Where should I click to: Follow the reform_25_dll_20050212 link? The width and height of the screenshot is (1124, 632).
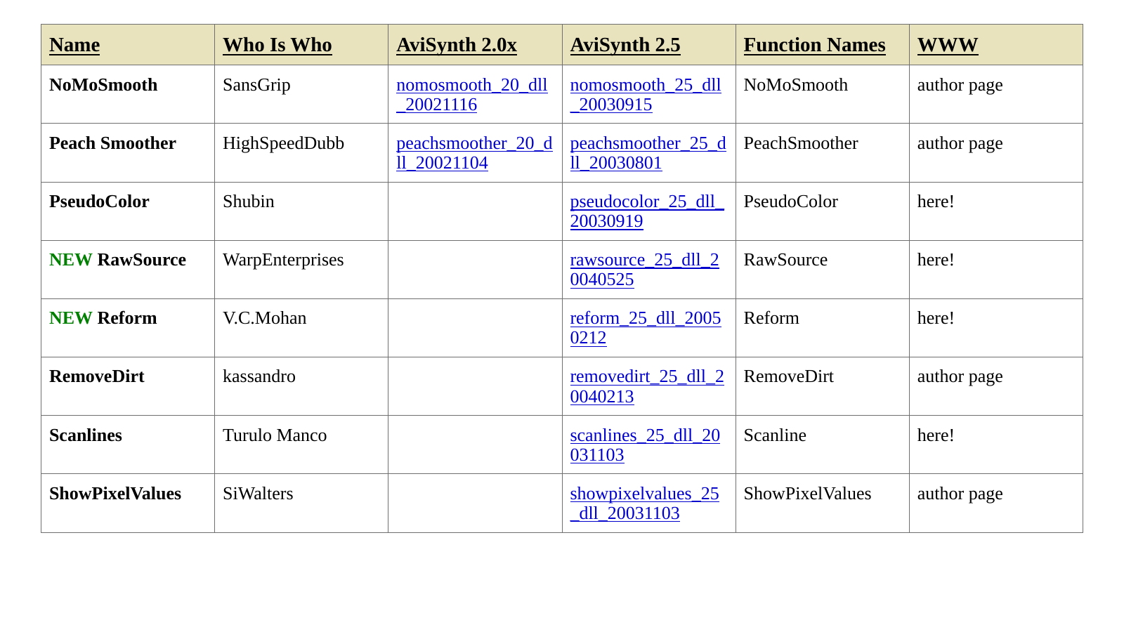(x=646, y=328)
